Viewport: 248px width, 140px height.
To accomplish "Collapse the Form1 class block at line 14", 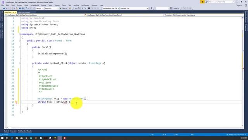I will (x=20, y=40).
